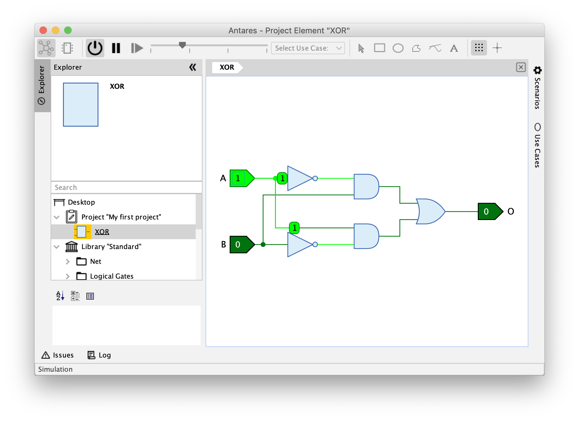Select the curve drawing tool
The image size is (579, 421).
point(435,48)
